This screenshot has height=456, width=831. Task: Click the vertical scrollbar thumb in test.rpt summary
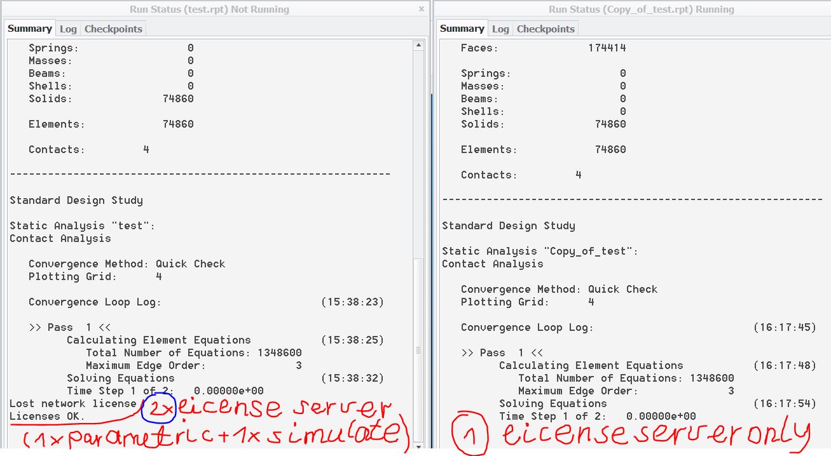[418, 350]
